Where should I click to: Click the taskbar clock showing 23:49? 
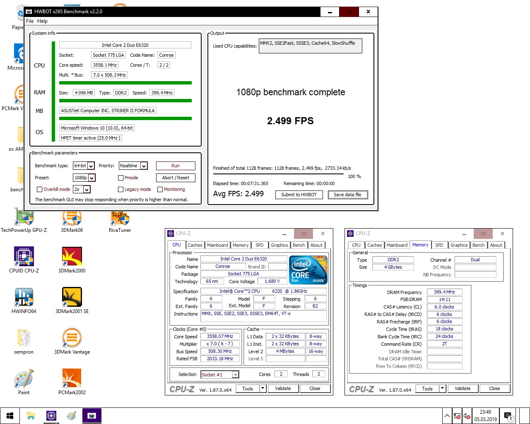point(485,416)
